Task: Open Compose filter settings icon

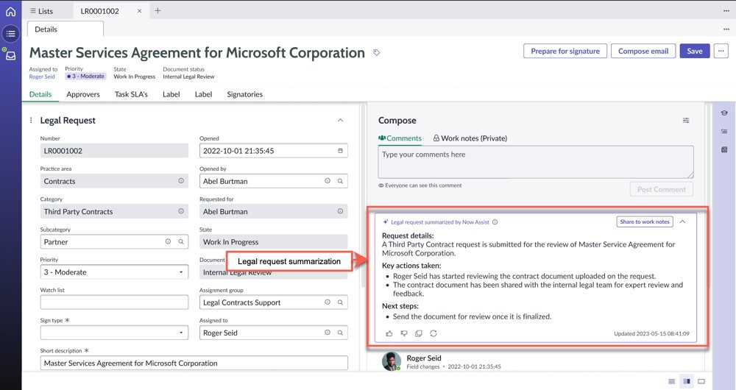Action: tap(686, 121)
